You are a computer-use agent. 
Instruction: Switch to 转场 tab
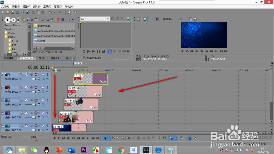41,58
